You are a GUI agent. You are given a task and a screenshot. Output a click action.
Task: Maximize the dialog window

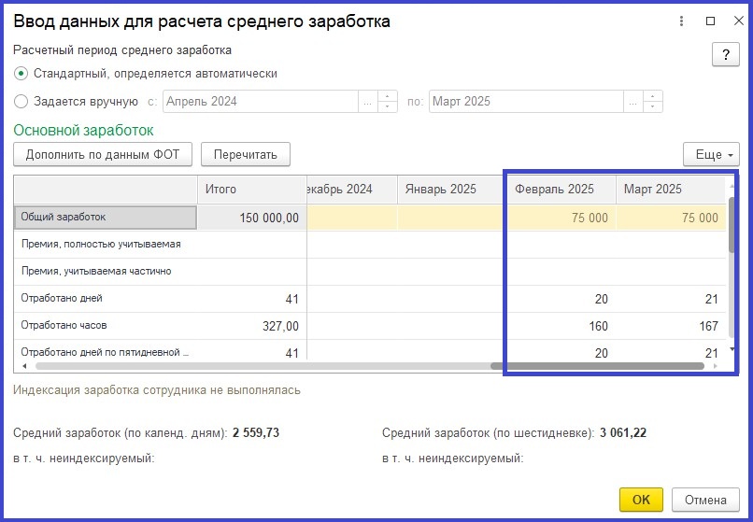pyautogui.click(x=710, y=21)
